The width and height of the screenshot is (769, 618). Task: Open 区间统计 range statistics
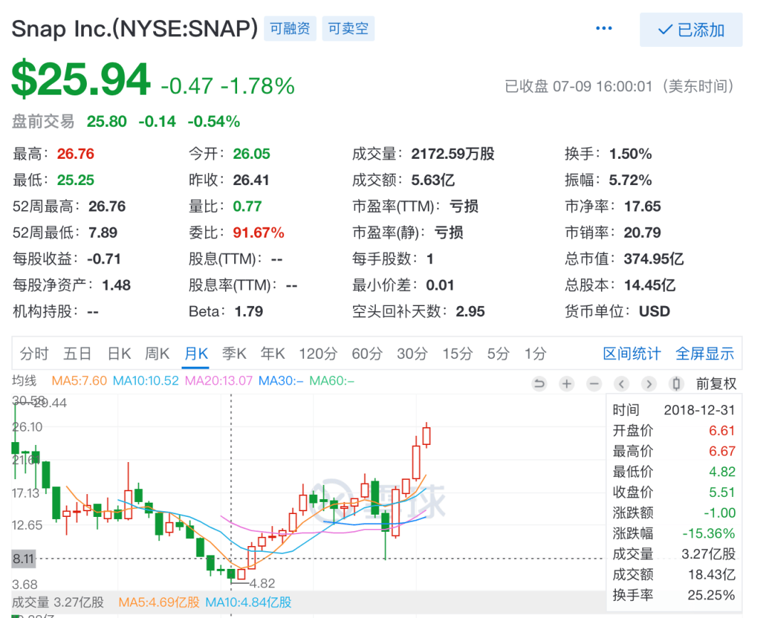pyautogui.click(x=632, y=354)
